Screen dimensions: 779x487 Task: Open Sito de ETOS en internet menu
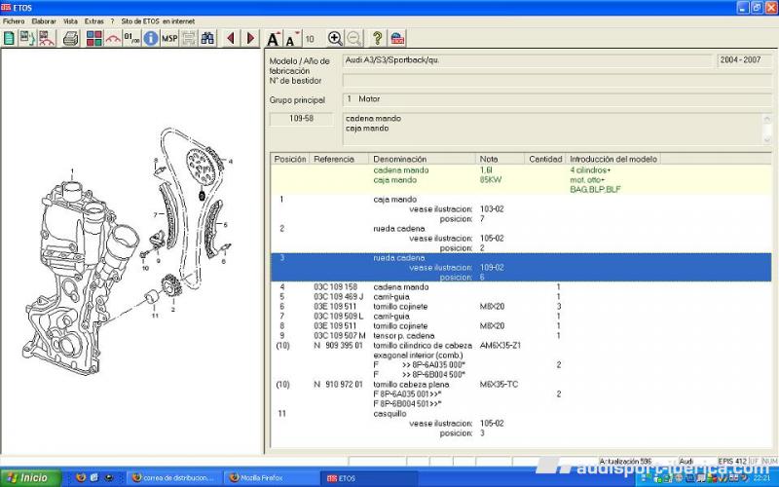(x=158, y=21)
